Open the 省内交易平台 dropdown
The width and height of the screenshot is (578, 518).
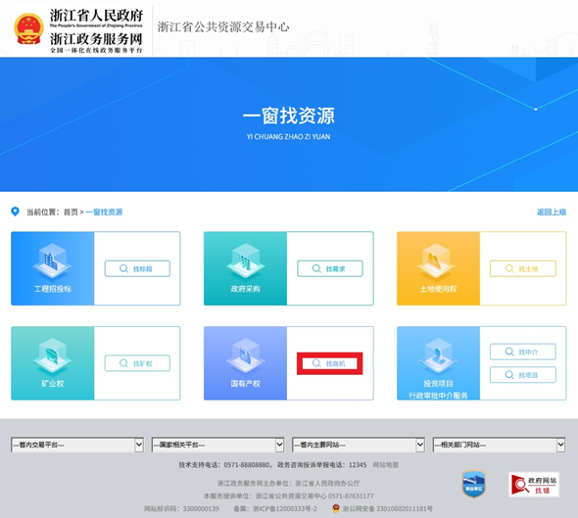77,445
